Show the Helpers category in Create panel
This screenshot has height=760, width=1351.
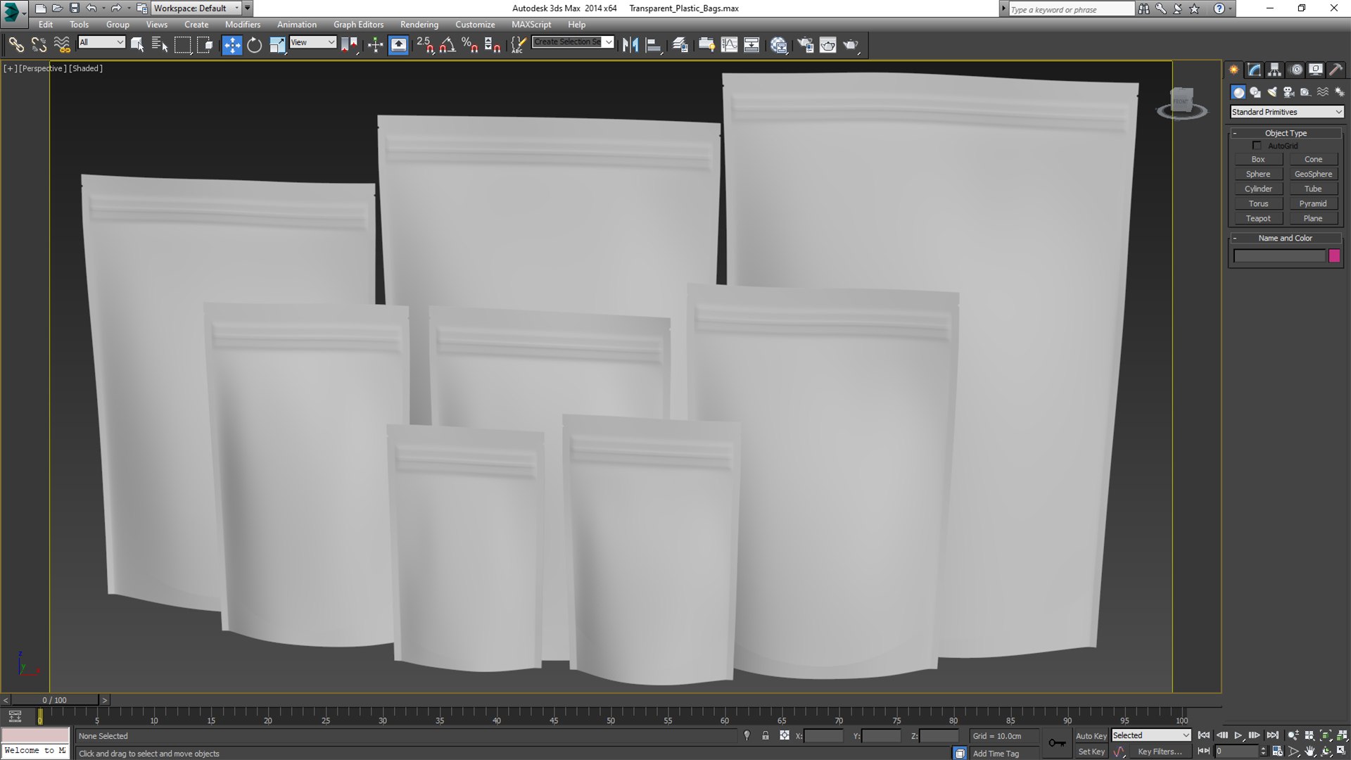coord(1306,92)
